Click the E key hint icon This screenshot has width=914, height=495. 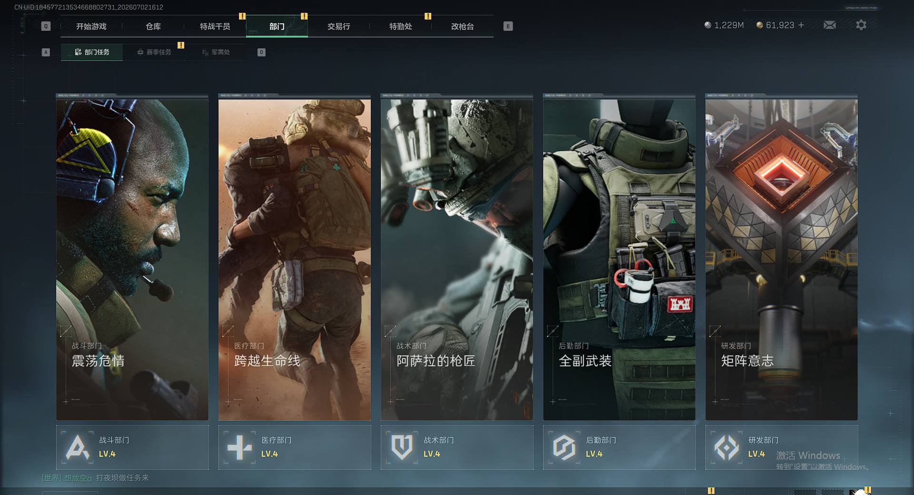(x=508, y=26)
